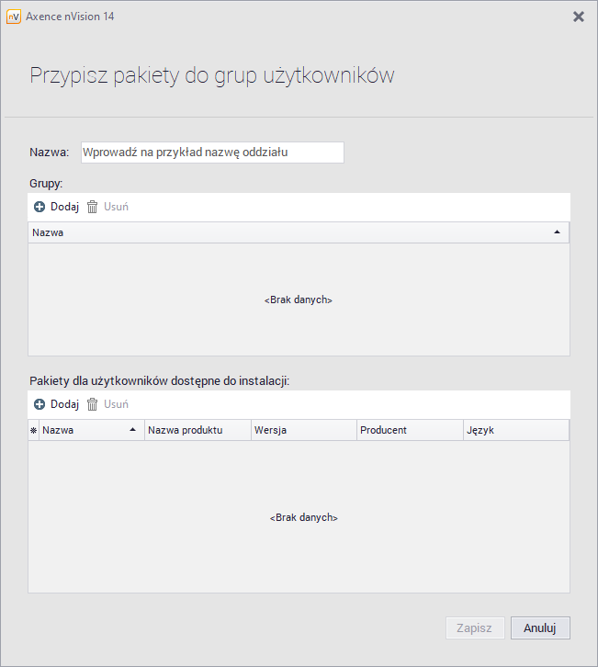The image size is (598, 667).
Task: Sort packages by Język column
Action: [516, 430]
